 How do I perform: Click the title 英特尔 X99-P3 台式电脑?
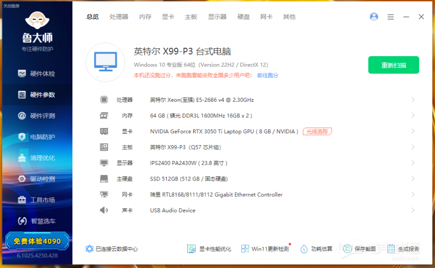[x=182, y=51]
